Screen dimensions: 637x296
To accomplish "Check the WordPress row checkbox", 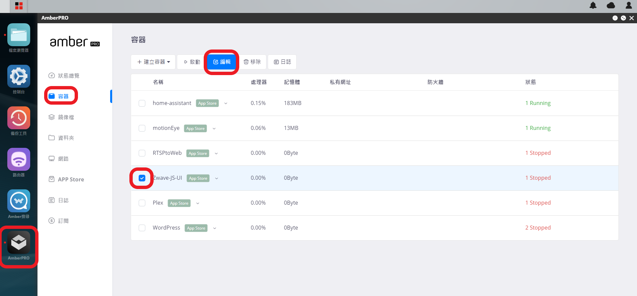I will click(142, 228).
